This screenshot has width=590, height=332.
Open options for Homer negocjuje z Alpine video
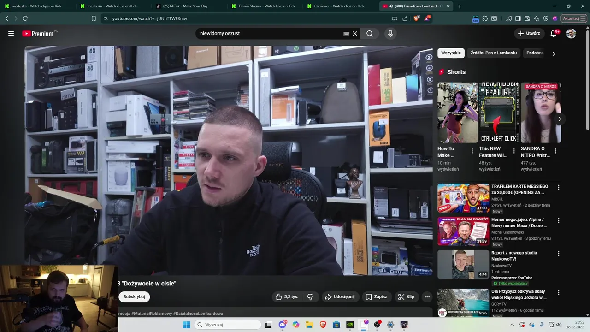(x=559, y=220)
